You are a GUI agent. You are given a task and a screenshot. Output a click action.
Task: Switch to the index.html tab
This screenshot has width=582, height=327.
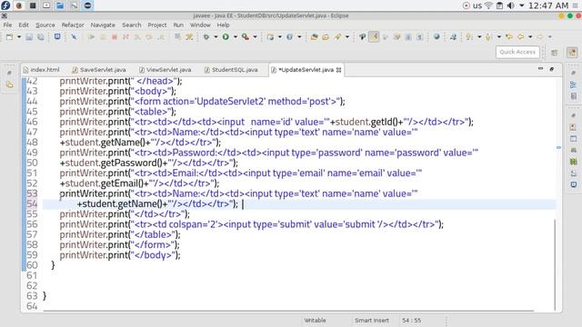coord(41,70)
